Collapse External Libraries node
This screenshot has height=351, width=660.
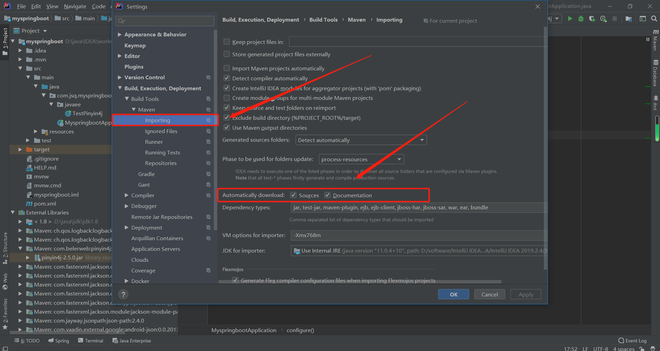point(12,212)
